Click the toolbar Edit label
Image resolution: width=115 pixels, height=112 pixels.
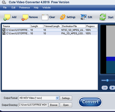(x=90, y=17)
